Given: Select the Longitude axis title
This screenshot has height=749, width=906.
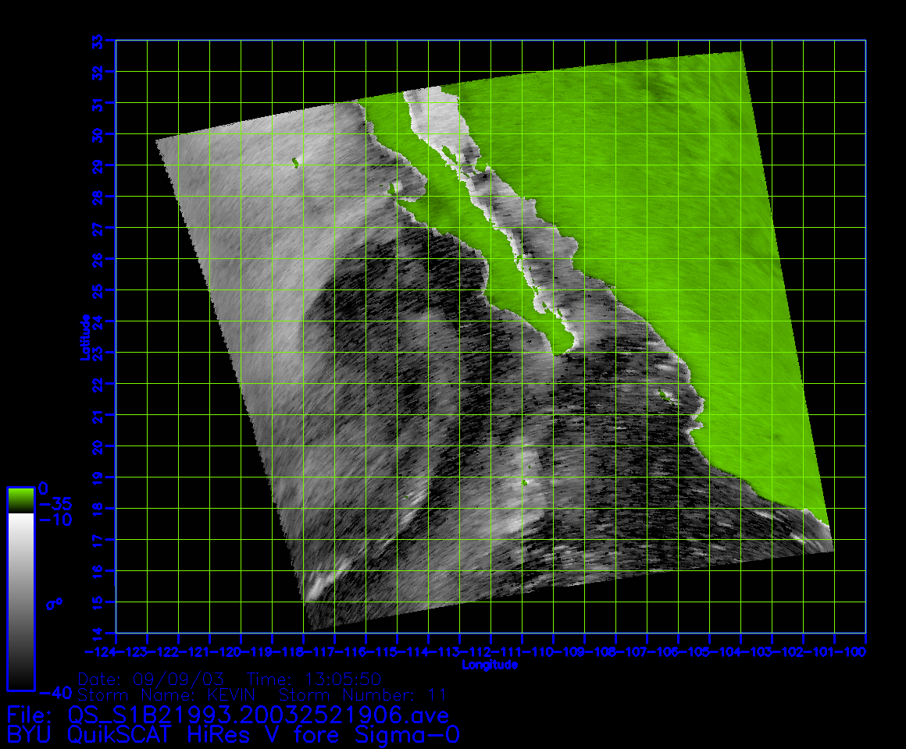Looking at the screenshot, I should pyautogui.click(x=490, y=665).
